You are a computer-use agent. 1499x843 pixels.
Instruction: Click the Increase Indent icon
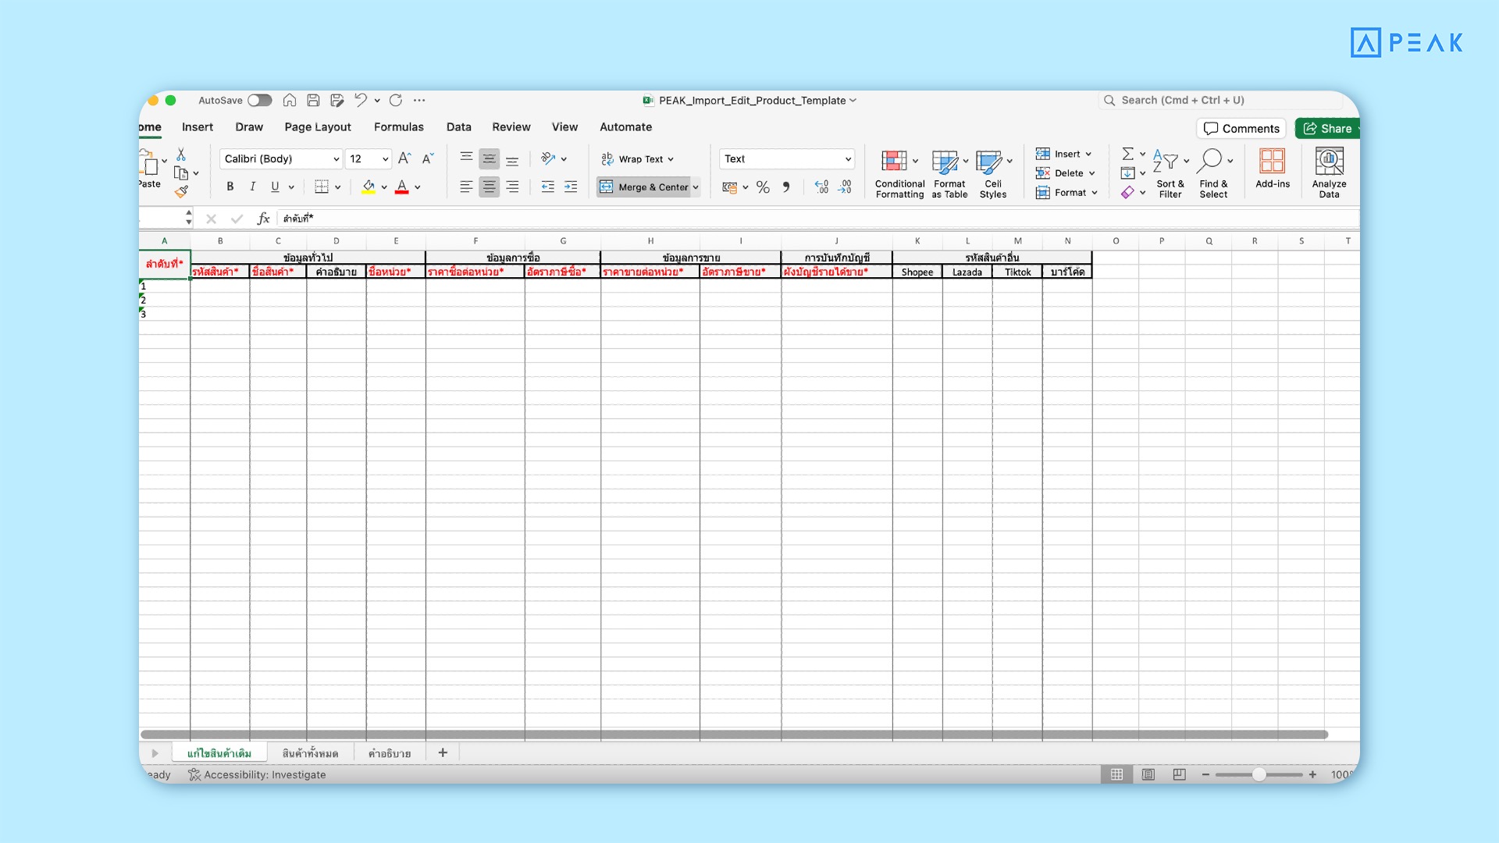pos(571,187)
